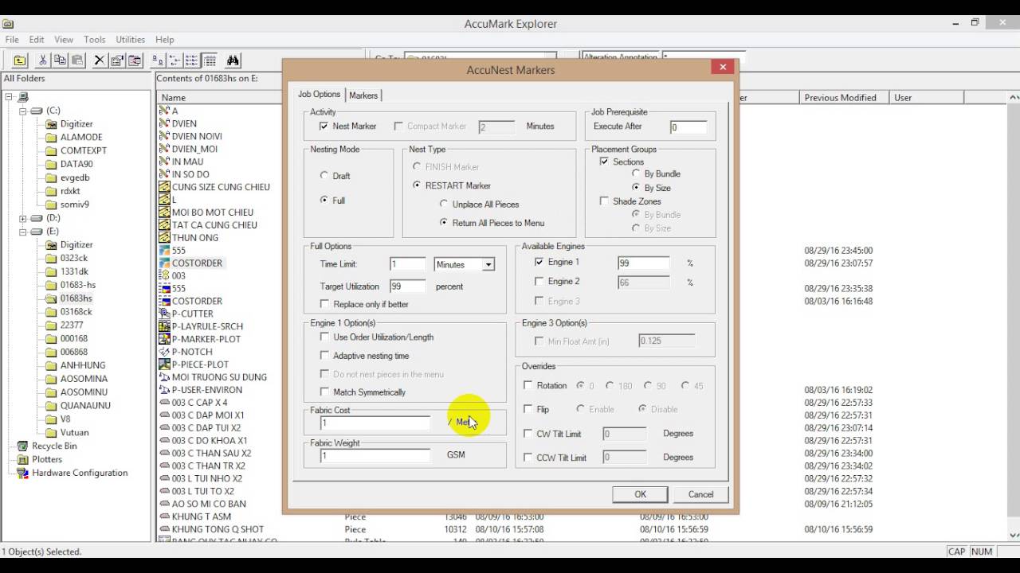The height and width of the screenshot is (573, 1020).
Task: Open the File menu
Action: tap(12, 40)
